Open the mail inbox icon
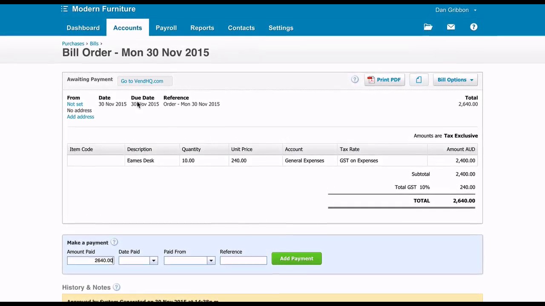This screenshot has height=306, width=545. pos(451,27)
